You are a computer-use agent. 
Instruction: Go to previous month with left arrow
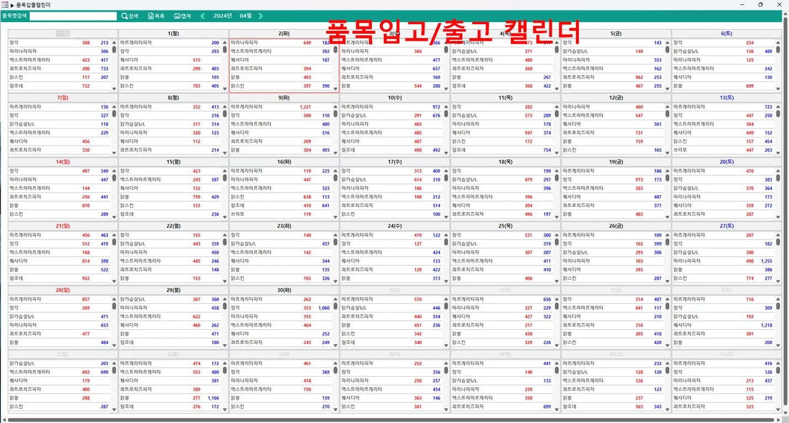[x=202, y=16]
